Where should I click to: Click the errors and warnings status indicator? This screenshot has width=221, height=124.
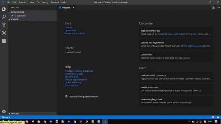pos(6,117)
